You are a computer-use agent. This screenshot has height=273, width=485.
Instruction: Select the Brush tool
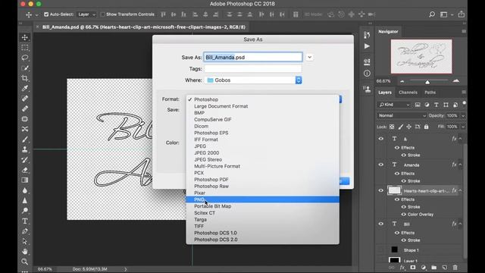coord(25,140)
